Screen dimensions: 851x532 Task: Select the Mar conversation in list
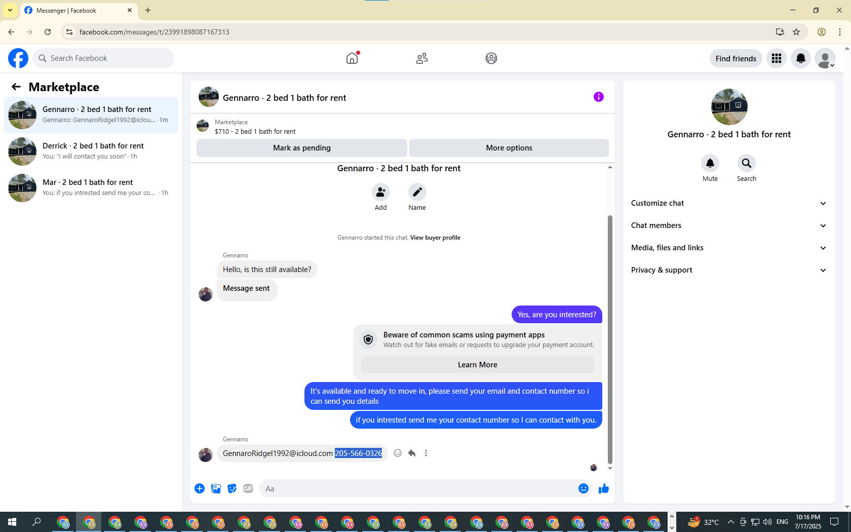pyautogui.click(x=91, y=188)
